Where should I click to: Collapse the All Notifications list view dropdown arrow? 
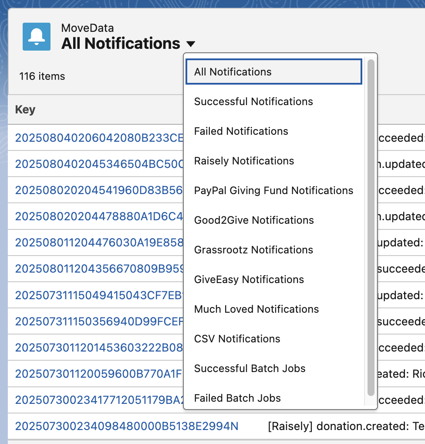pos(190,44)
